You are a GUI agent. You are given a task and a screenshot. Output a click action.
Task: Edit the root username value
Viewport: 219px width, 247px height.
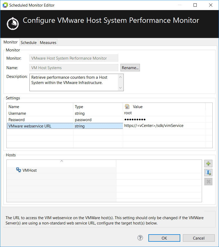(164, 113)
